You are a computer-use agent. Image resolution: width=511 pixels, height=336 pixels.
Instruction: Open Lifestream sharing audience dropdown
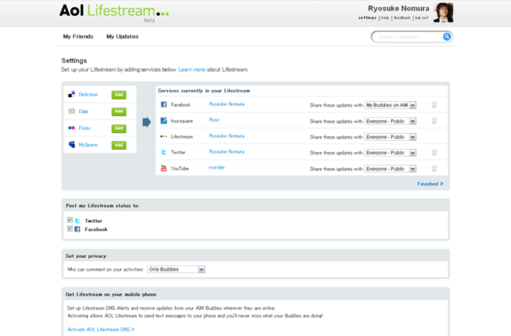tap(390, 137)
